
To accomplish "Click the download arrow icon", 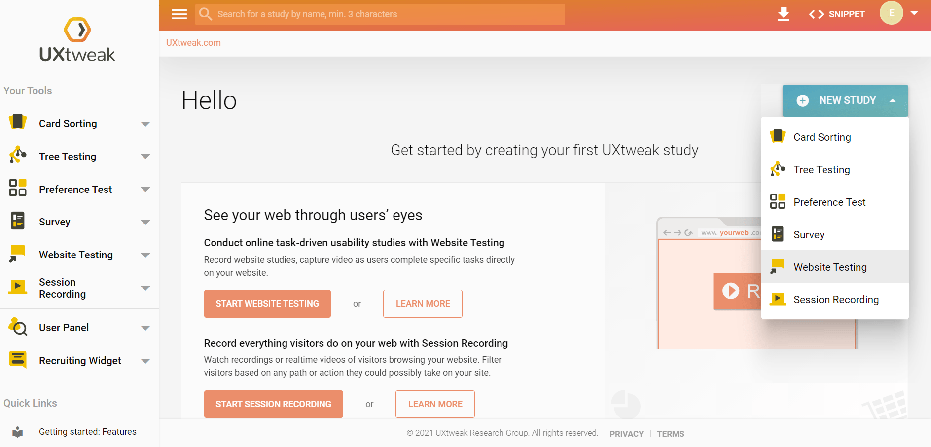I will [783, 14].
